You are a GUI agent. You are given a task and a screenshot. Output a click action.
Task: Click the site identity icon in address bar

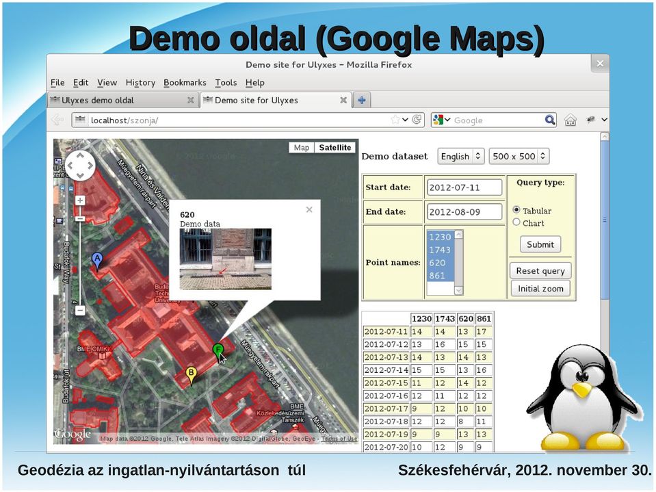tap(80, 120)
